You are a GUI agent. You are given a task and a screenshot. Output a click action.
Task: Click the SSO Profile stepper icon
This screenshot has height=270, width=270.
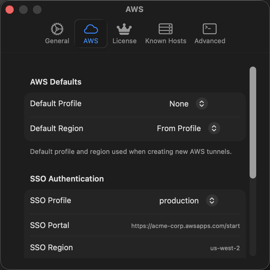pyautogui.click(x=212, y=200)
